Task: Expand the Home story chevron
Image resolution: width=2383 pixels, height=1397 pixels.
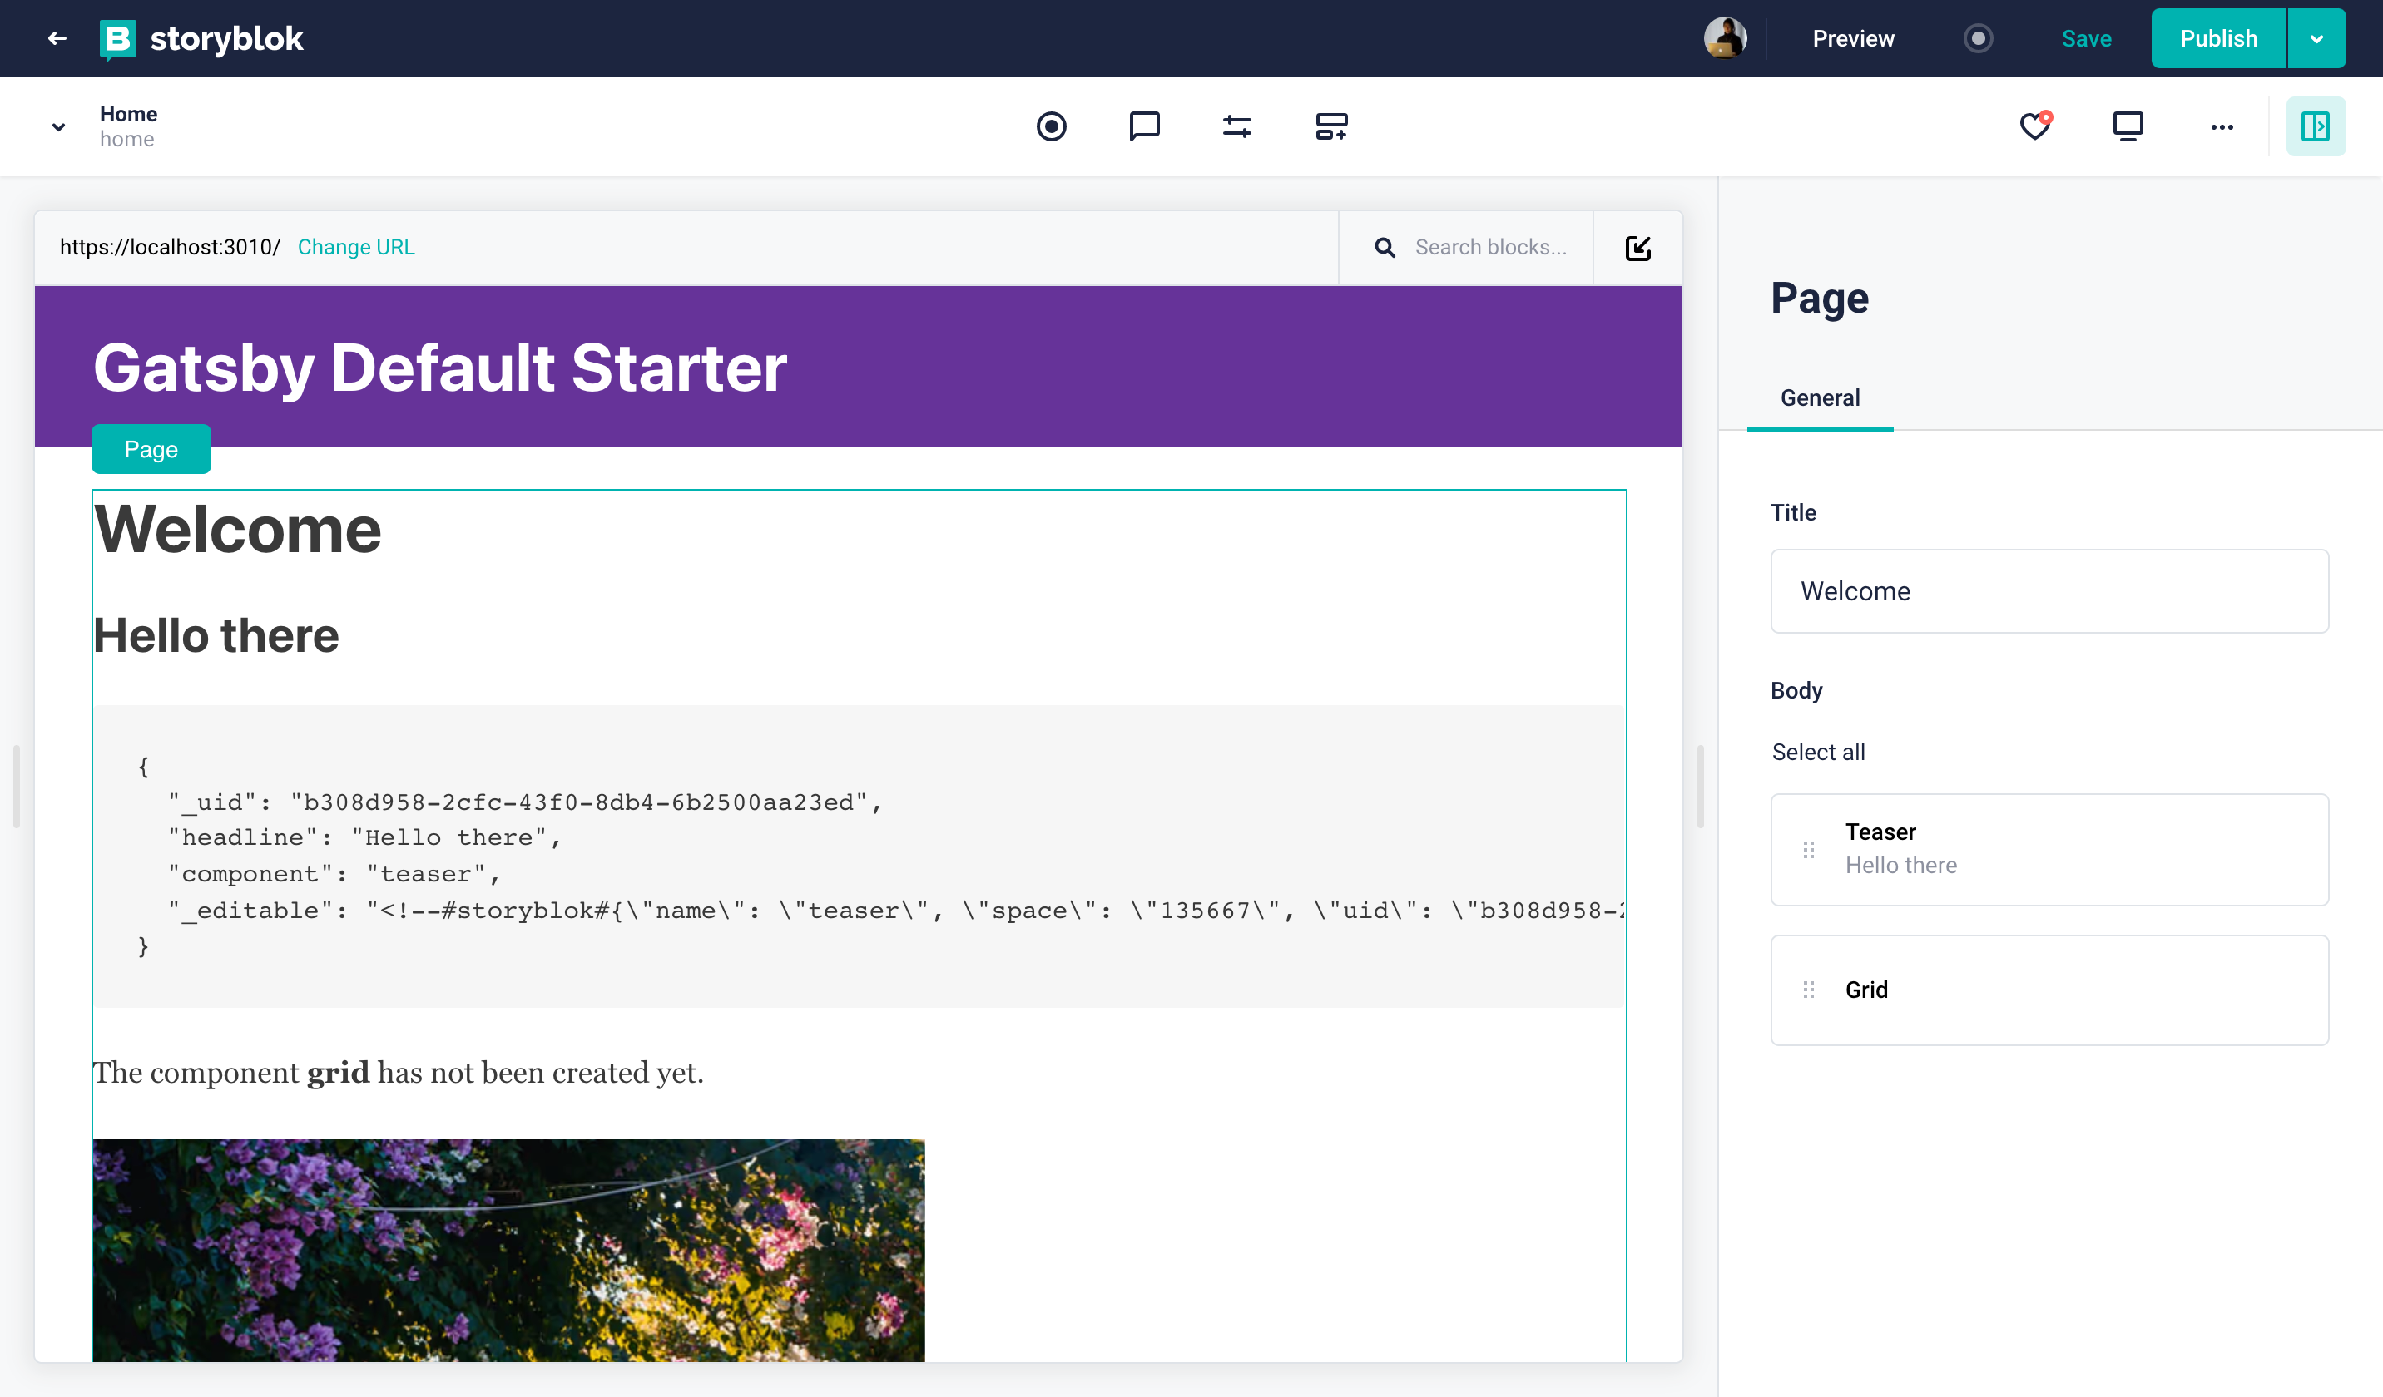Action: tap(58, 126)
